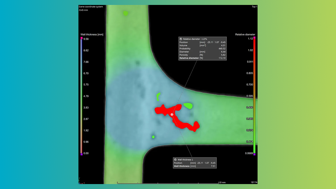This screenshot has height=189, width=336.
Task: Click the -9.45 mm slice position label
Action: pos(83,10)
